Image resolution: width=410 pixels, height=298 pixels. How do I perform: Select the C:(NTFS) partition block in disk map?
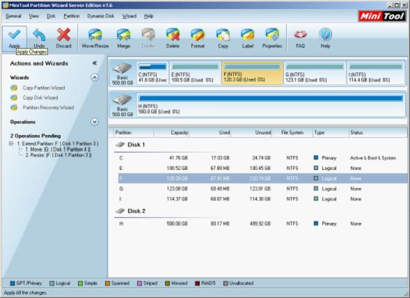(152, 73)
